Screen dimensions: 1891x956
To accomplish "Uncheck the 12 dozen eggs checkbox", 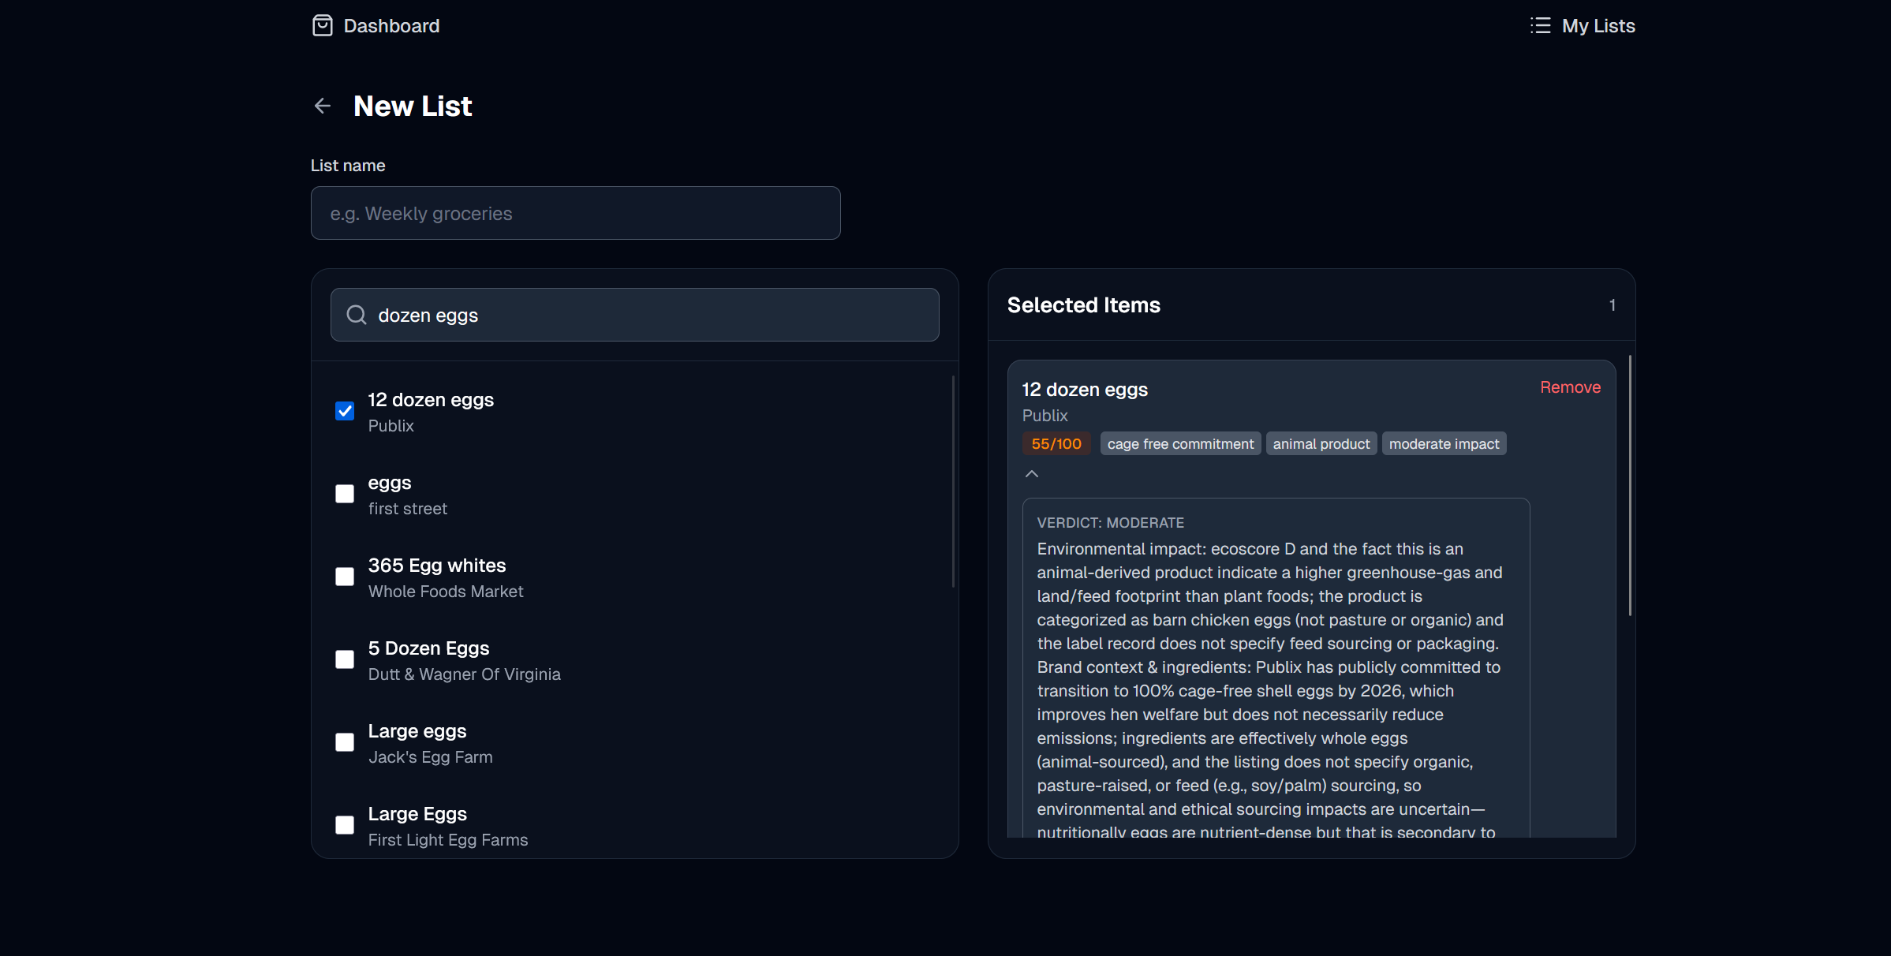I will coord(345,411).
